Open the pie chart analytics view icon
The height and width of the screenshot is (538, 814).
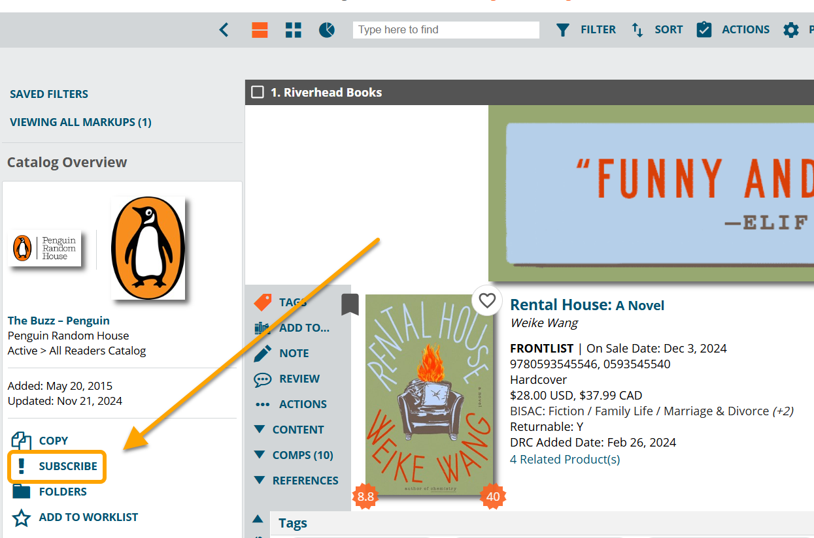point(327,29)
